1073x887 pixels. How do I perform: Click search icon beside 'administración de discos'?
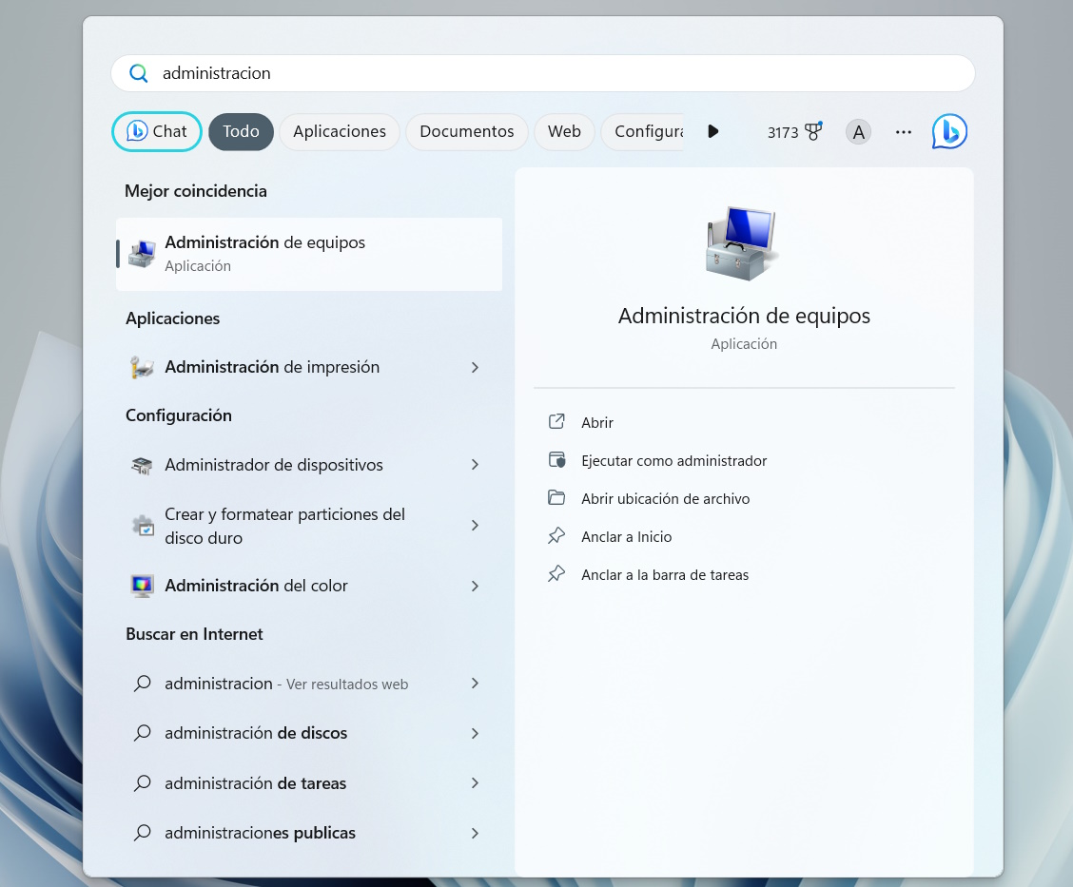[x=143, y=733]
